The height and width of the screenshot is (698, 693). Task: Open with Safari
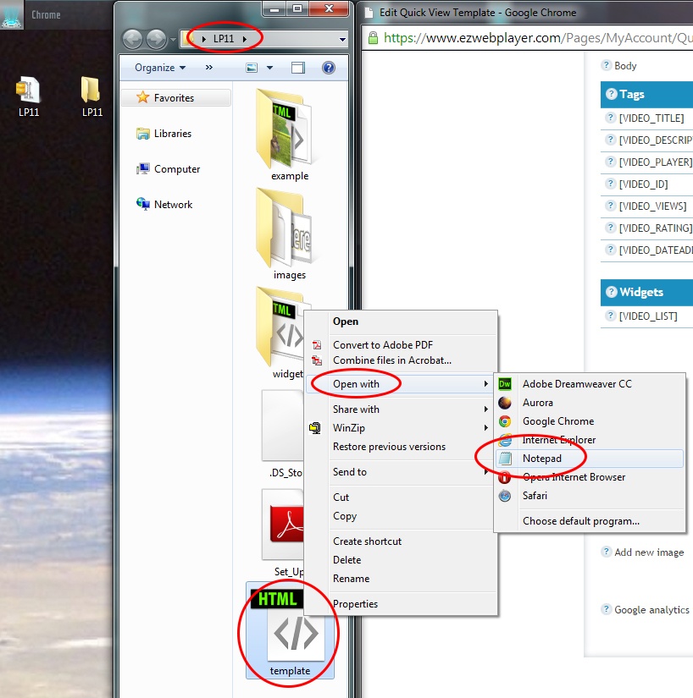(x=590, y=496)
